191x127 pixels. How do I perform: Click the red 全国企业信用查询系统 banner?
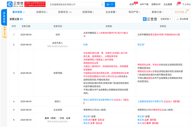click(x=35, y=4)
